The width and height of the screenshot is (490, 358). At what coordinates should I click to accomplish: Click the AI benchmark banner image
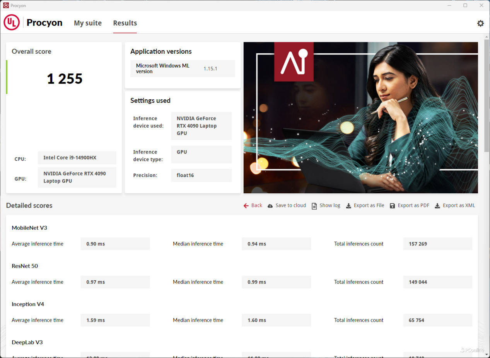tap(360, 118)
